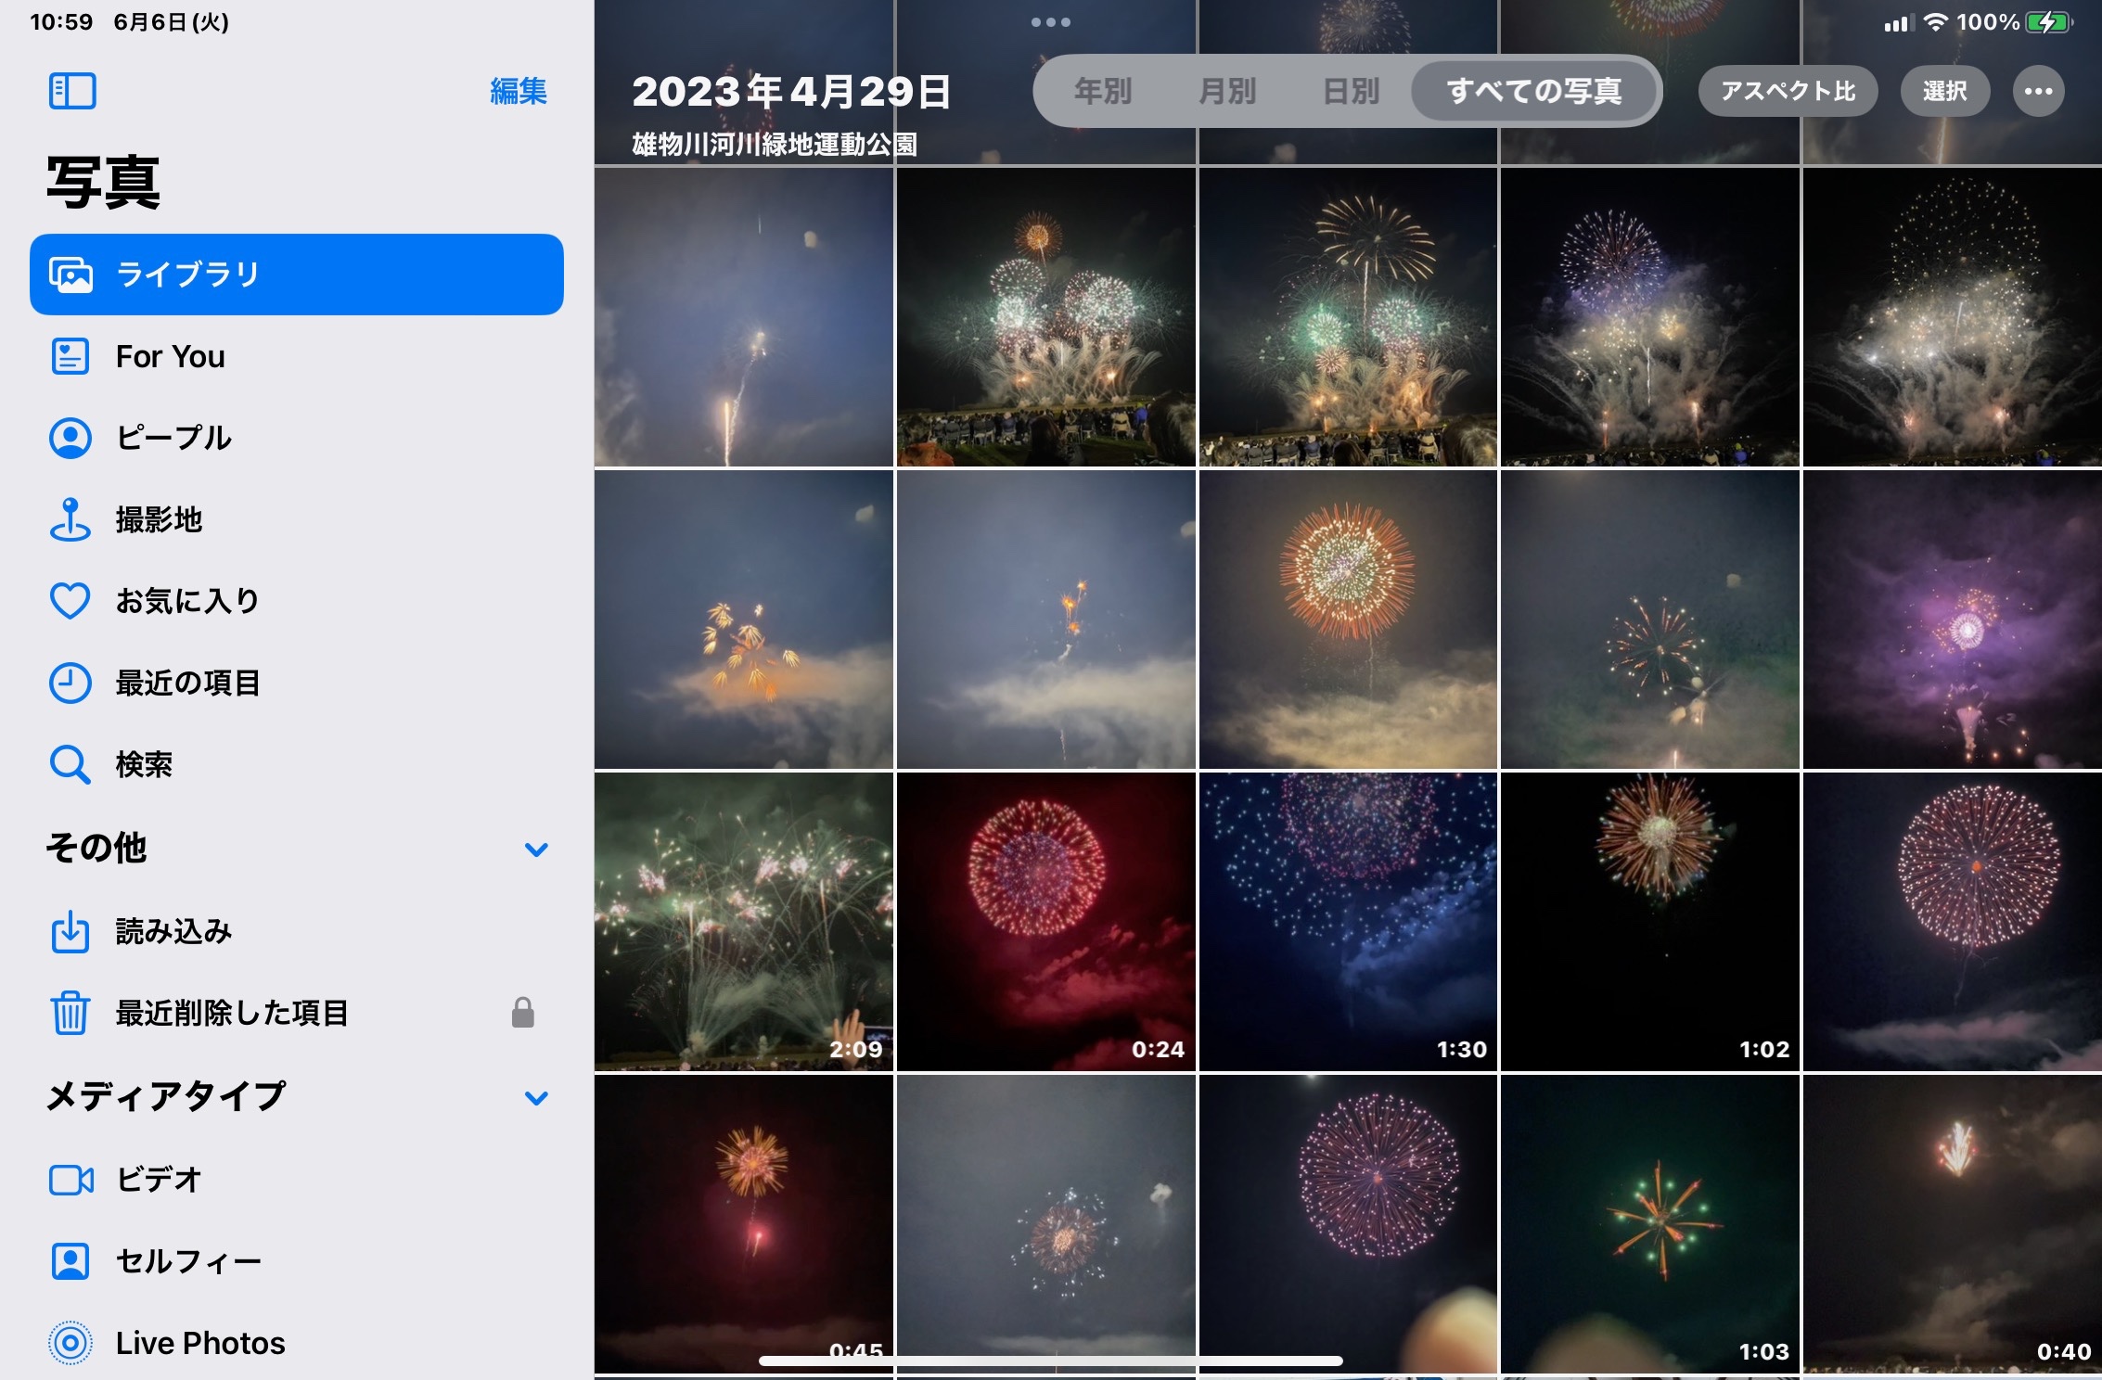Viewport: 2102px width, 1380px height.
Task: Open the ピープル people album
Action: (x=173, y=438)
